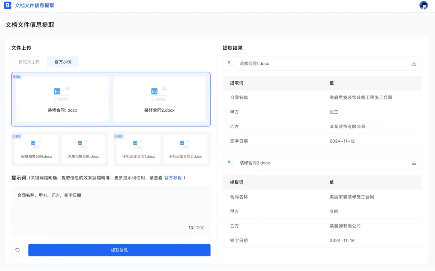Click the value 李四
This screenshot has width=435, height=271.
334,211
